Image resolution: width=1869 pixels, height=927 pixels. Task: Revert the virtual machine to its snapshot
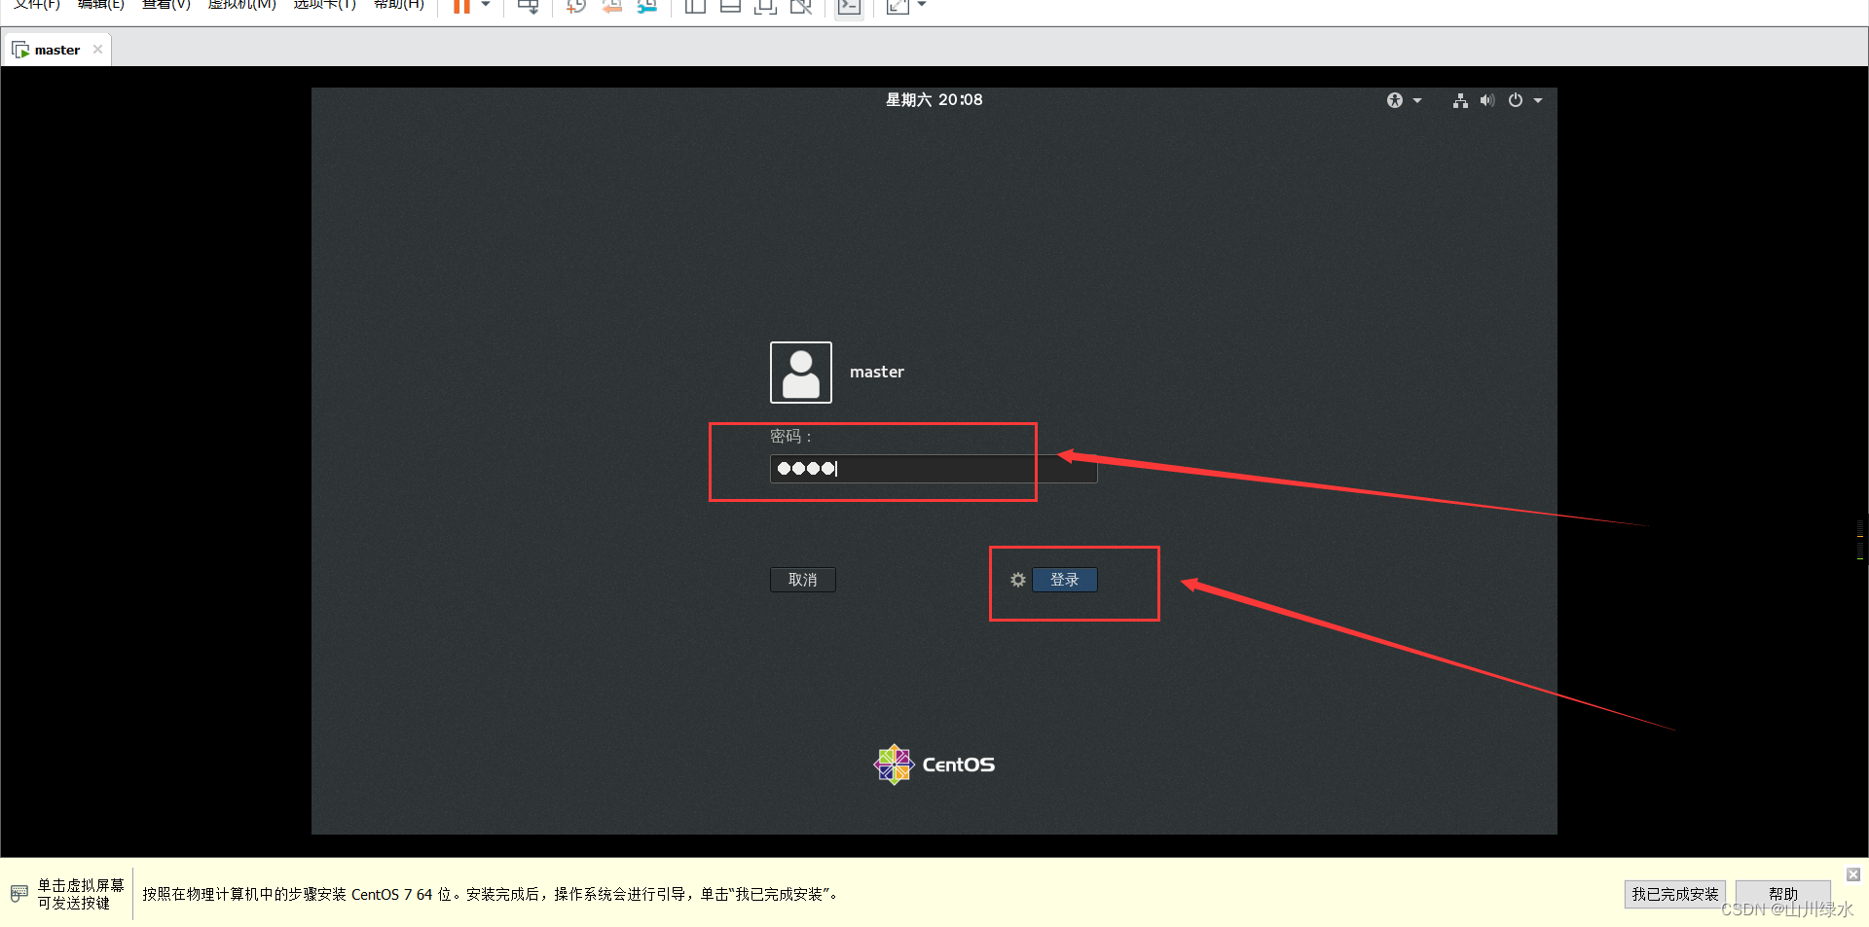[611, 7]
